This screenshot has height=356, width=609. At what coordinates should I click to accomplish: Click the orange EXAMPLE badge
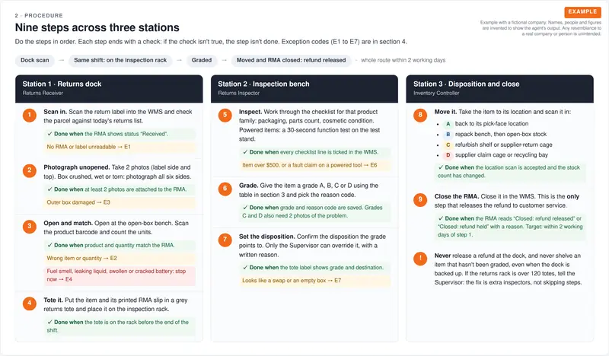582,11
